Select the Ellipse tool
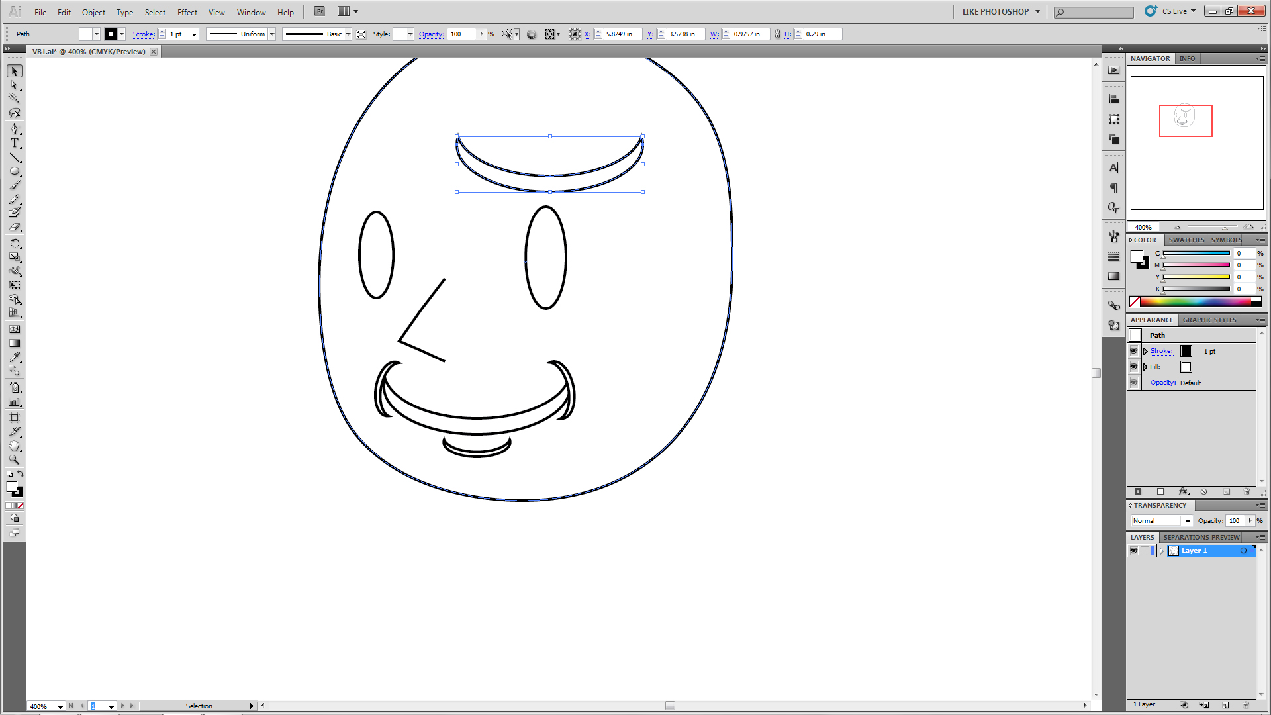 [15, 171]
